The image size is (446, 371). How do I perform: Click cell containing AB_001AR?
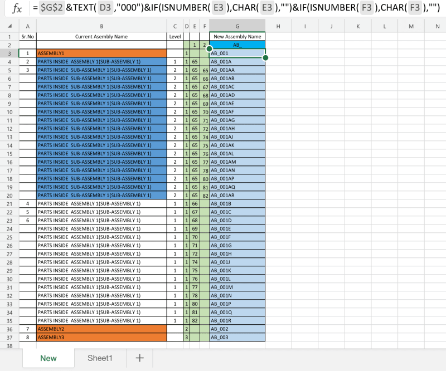pos(237,196)
